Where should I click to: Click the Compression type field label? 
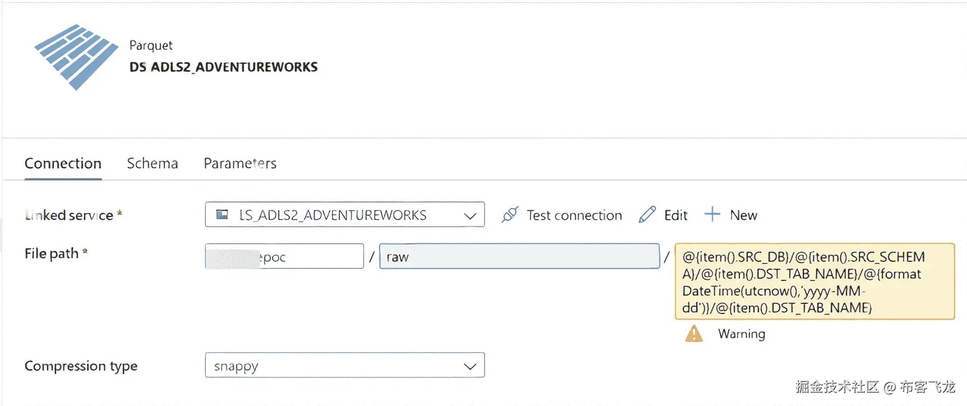(x=81, y=366)
